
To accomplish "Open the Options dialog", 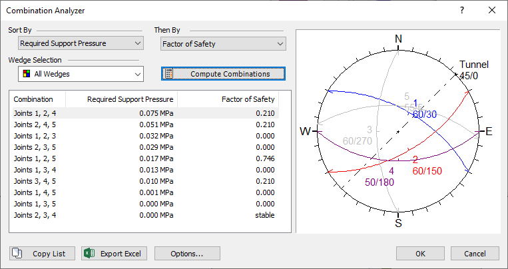I will pyautogui.click(x=187, y=254).
